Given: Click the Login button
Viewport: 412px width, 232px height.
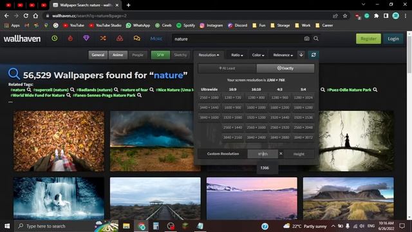Looking at the screenshot, I should 393,39.
